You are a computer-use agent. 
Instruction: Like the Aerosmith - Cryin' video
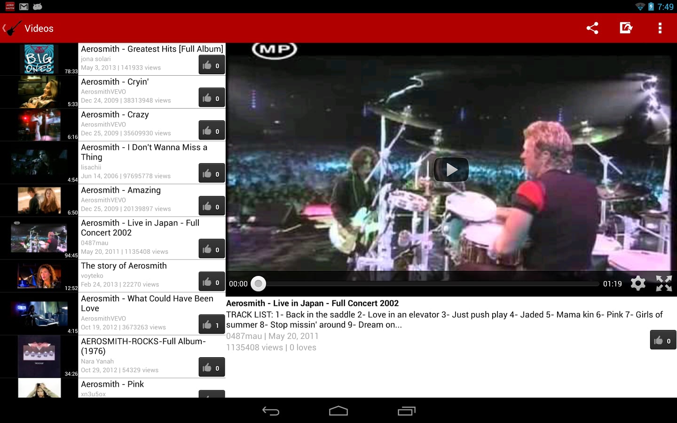tap(212, 98)
